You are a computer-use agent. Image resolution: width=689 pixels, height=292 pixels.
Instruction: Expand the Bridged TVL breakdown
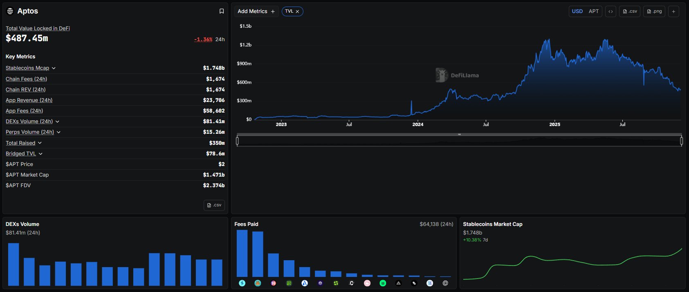tap(40, 154)
